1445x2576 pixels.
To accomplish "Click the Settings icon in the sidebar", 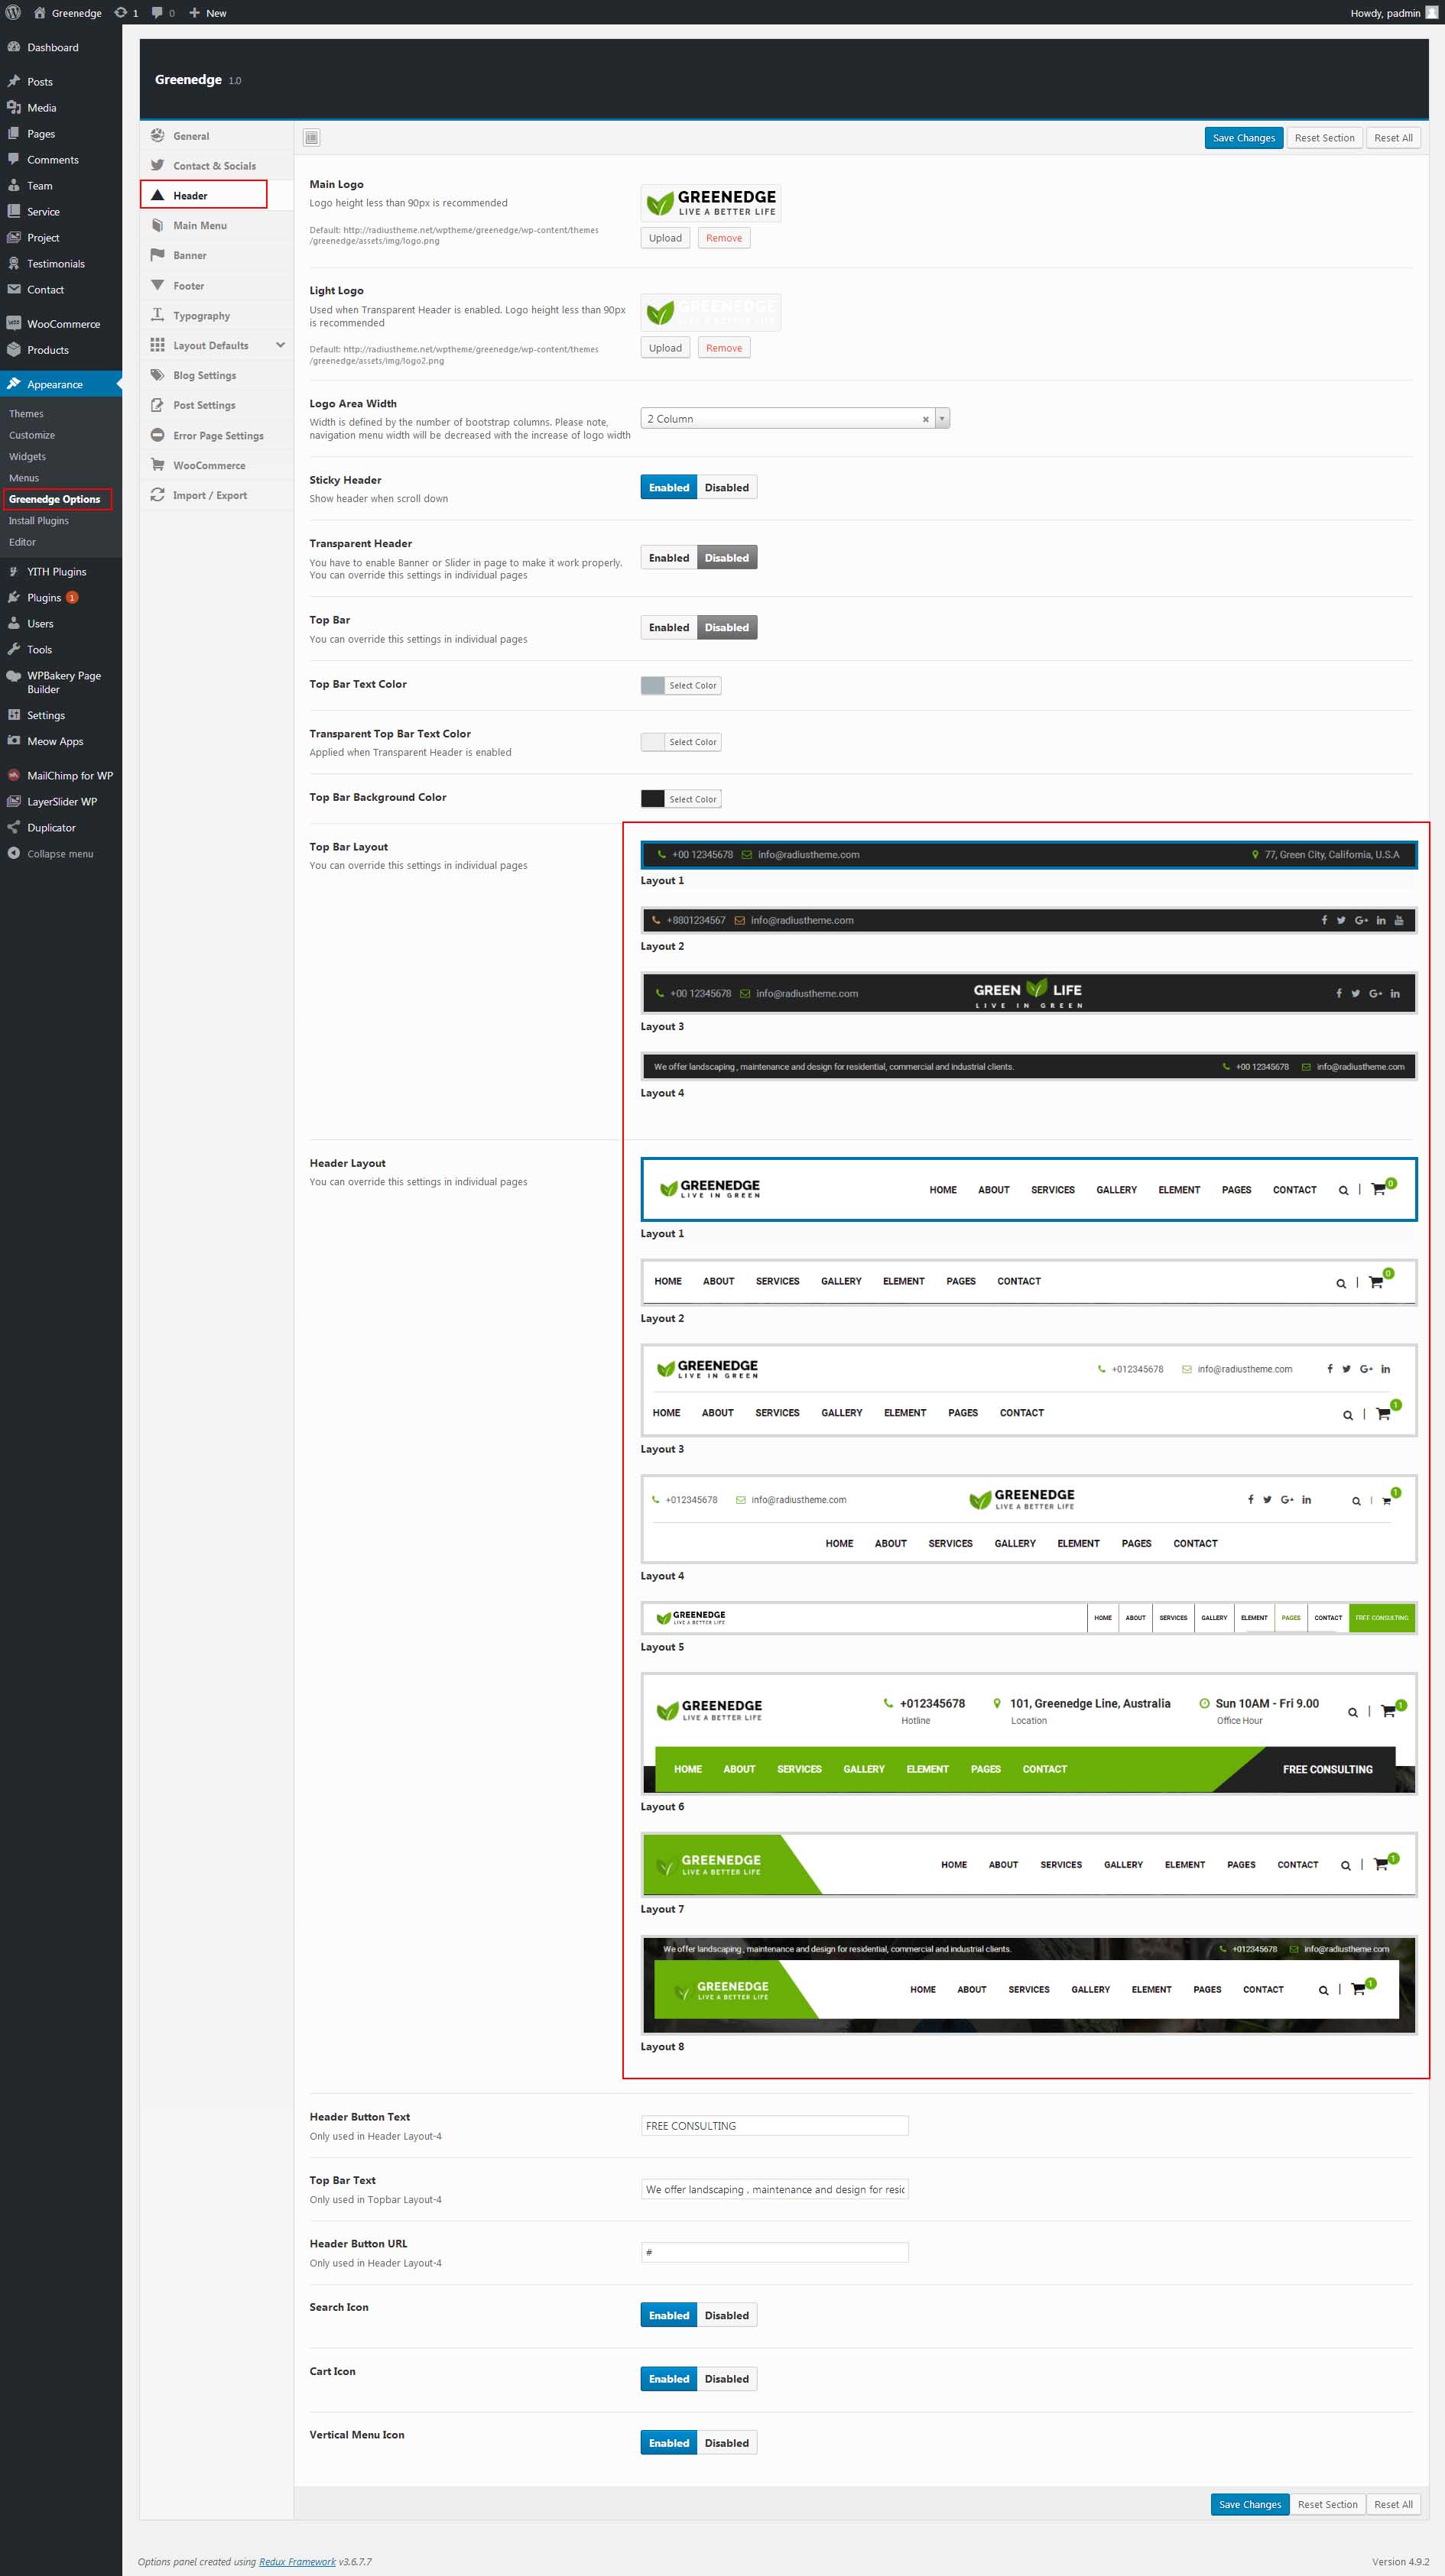I will [x=14, y=715].
